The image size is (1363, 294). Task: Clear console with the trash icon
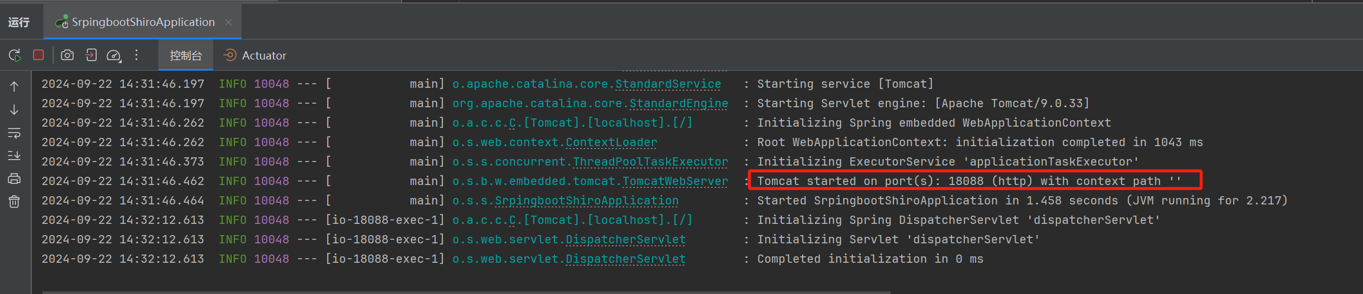tap(14, 202)
